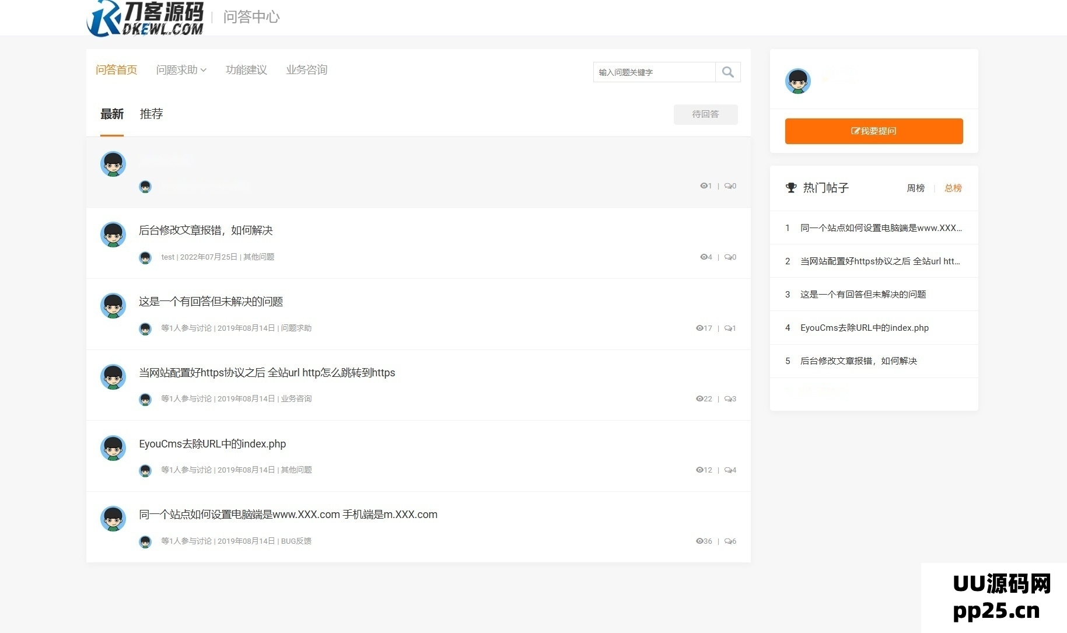The width and height of the screenshot is (1067, 633).
Task: Click comment bubble icon on EyouCms post row
Action: tap(728, 470)
